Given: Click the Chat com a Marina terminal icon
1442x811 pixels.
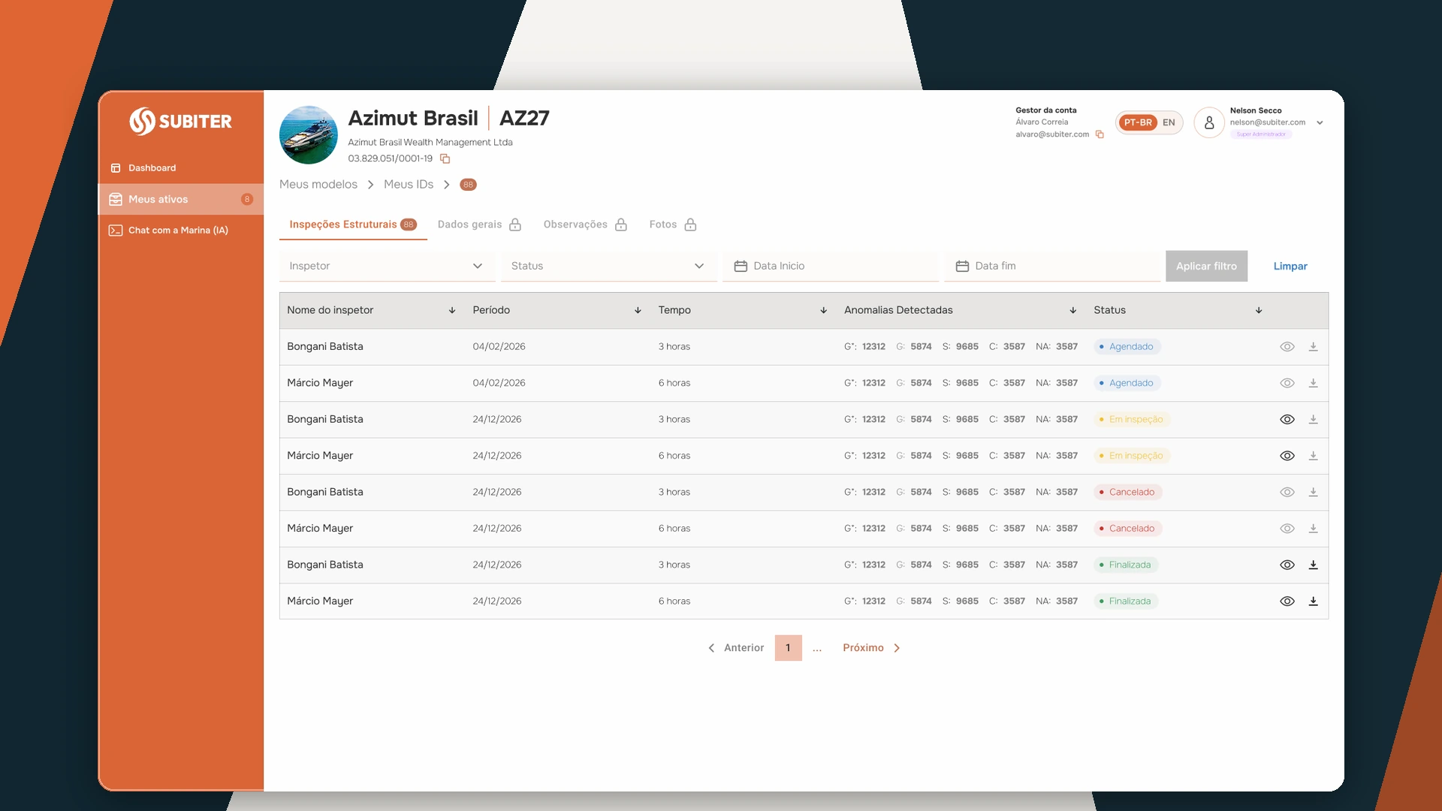Looking at the screenshot, I should coord(116,231).
